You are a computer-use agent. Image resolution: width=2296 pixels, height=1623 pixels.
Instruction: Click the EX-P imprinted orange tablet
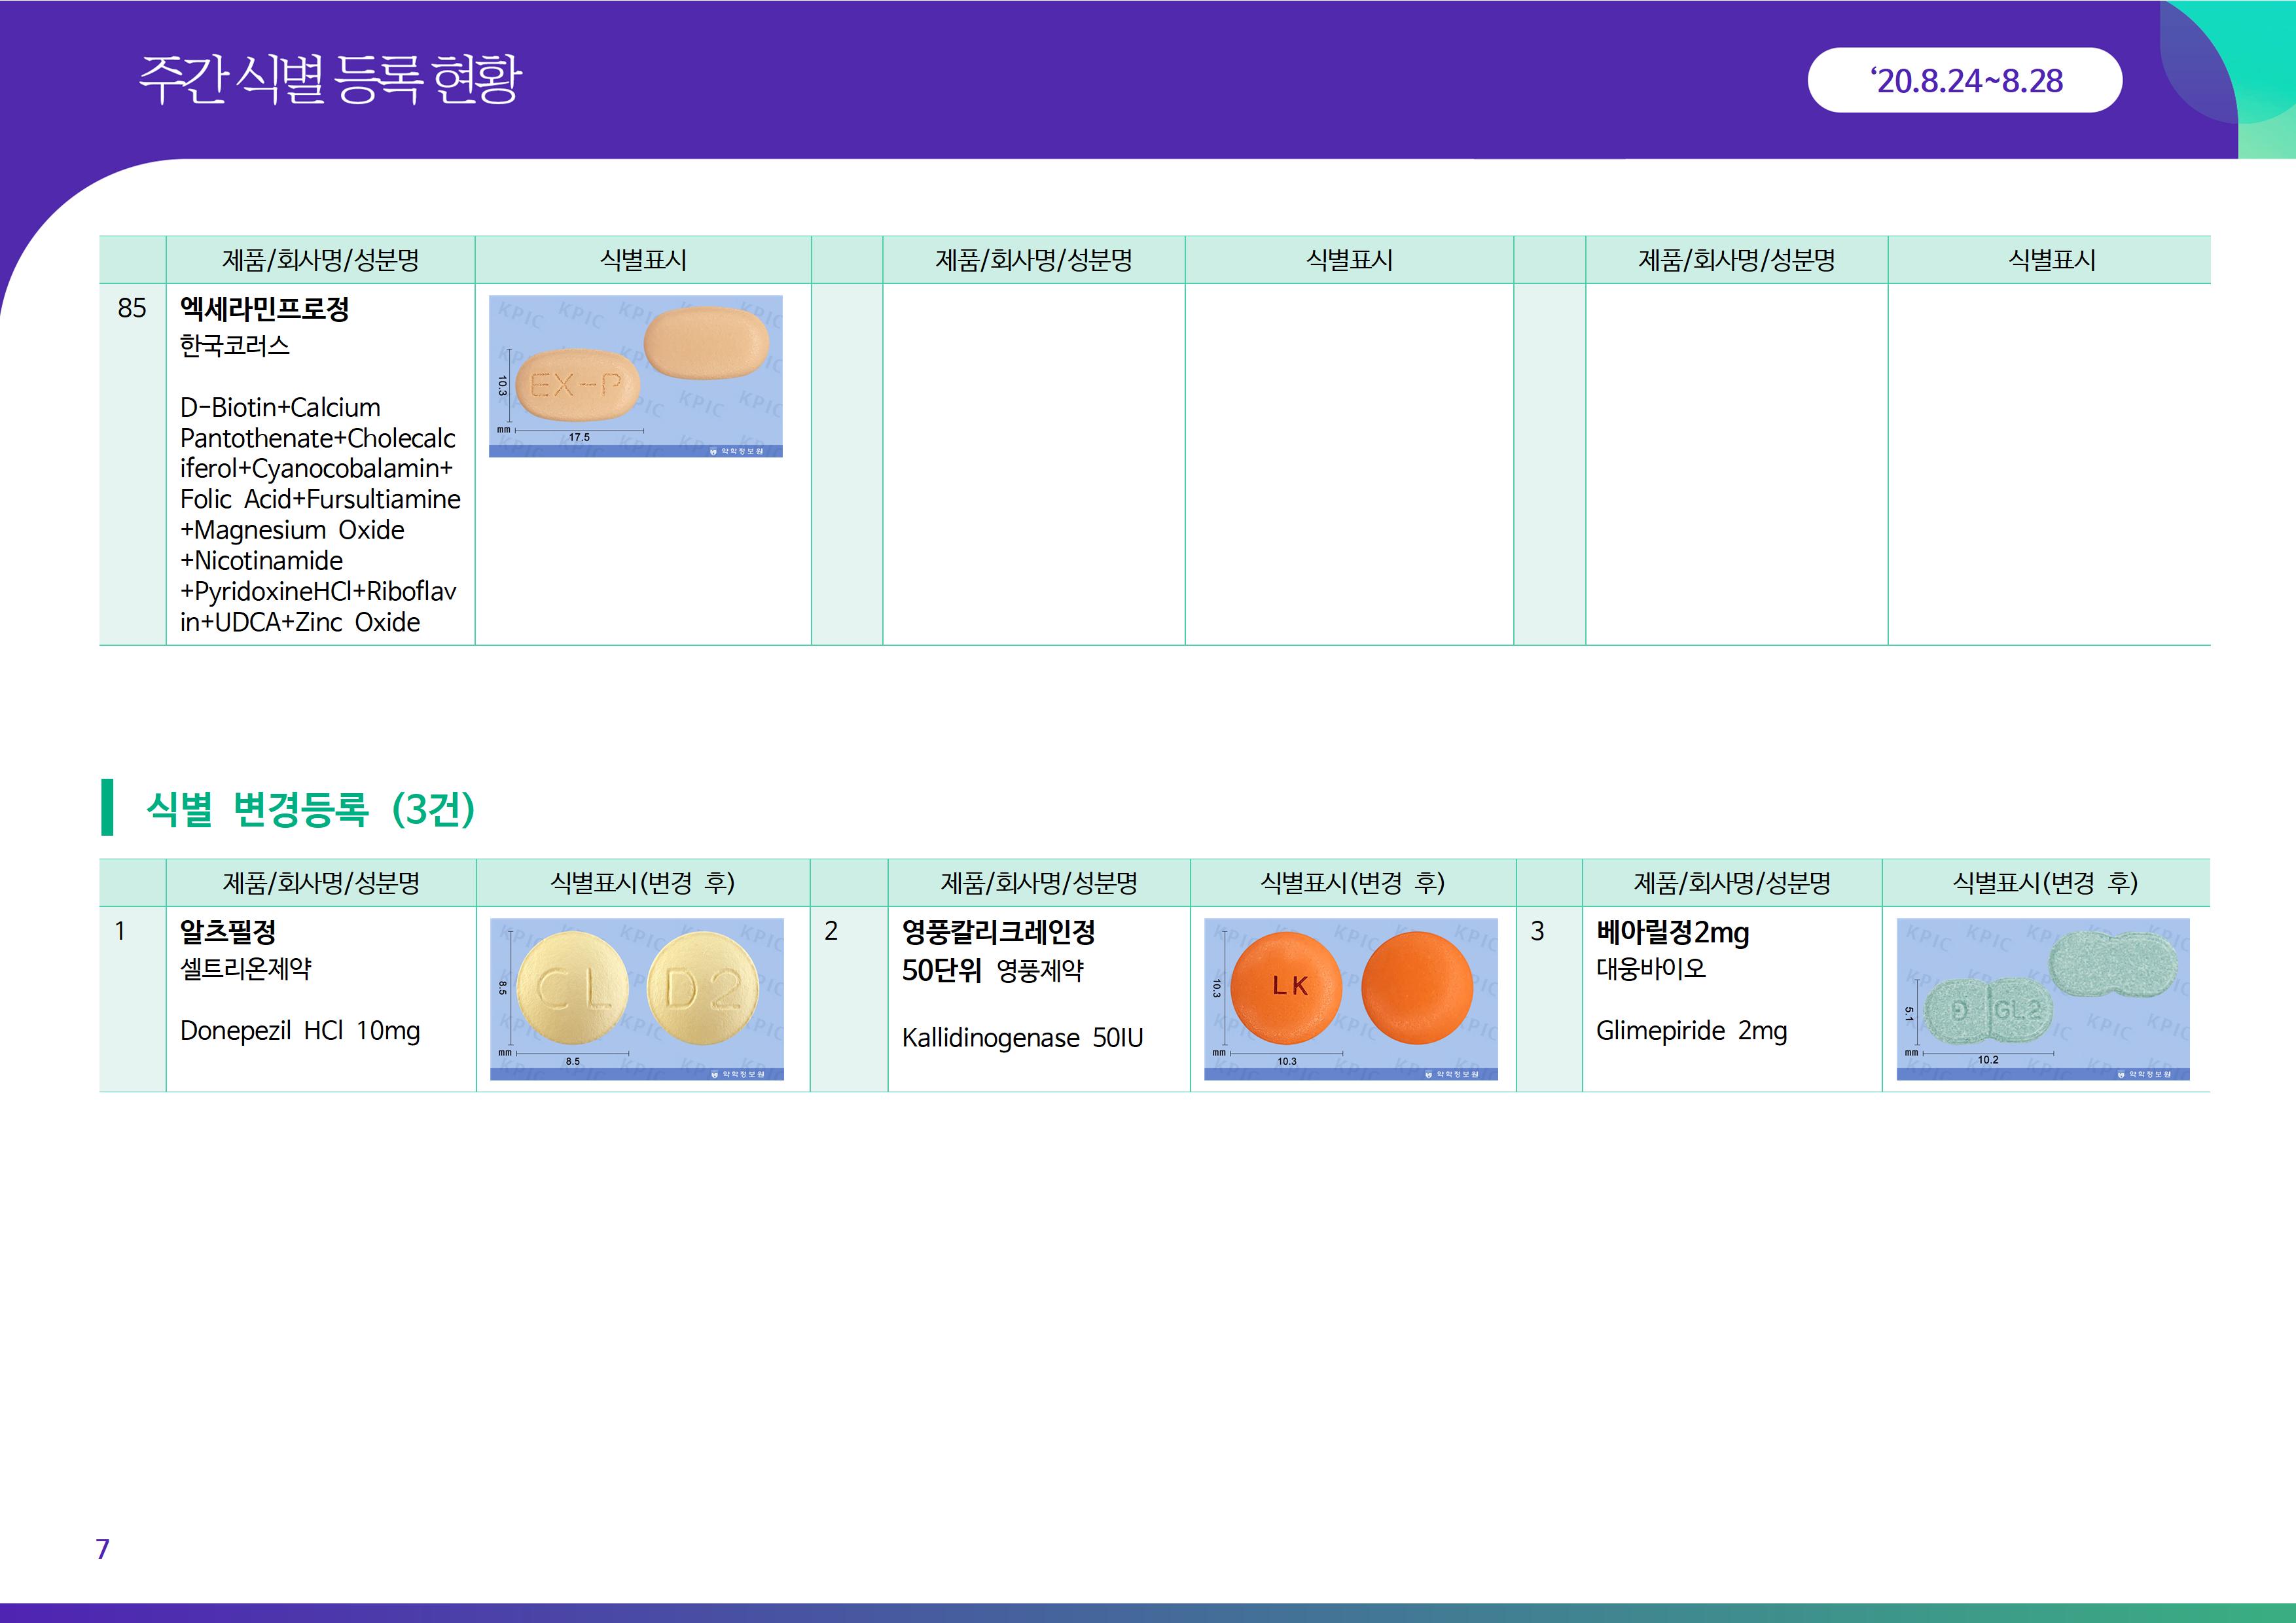[577, 386]
